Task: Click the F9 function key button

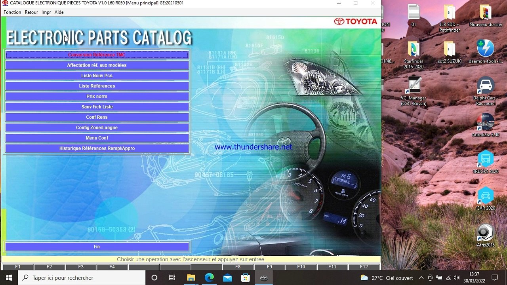Action: (x=269, y=267)
